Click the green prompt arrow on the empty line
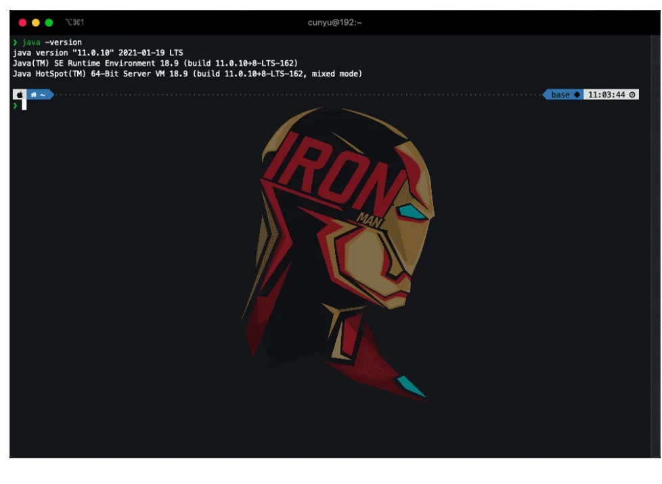Screen dimensions: 662x484 tap(15, 106)
